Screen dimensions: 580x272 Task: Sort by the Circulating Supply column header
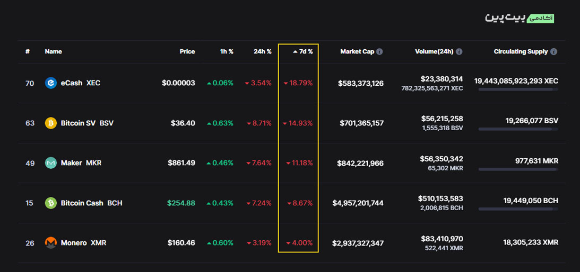tap(521, 52)
